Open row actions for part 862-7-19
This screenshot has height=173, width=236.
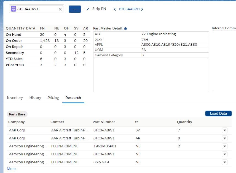(224, 162)
